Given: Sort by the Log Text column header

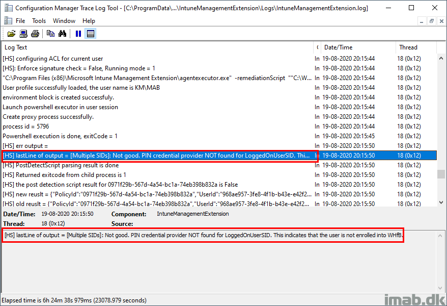Looking at the screenshot, I should tap(157, 47).
